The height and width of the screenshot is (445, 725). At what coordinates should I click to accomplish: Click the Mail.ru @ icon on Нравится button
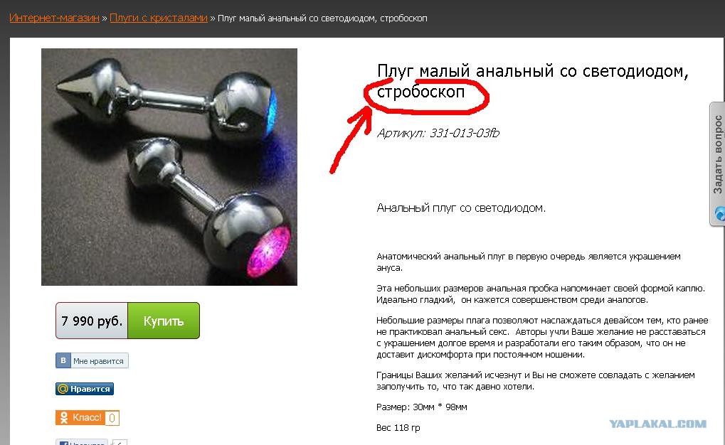[63, 389]
